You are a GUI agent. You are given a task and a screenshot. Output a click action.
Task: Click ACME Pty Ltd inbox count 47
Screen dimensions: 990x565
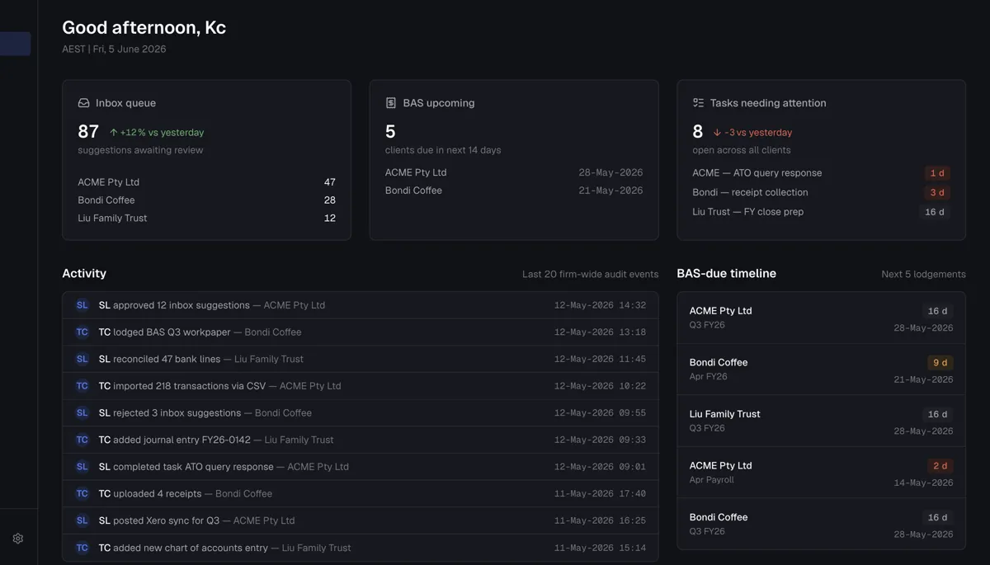330,182
